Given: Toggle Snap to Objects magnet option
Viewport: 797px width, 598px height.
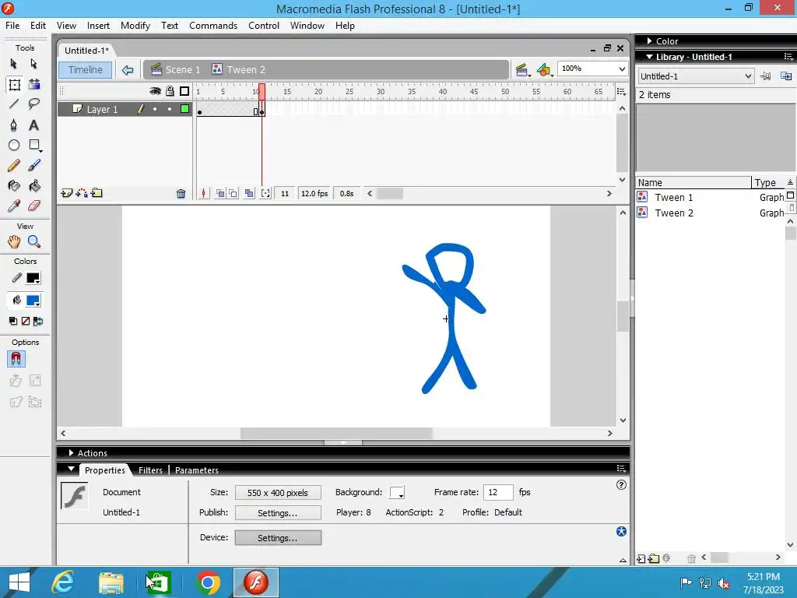Looking at the screenshot, I should 16,359.
